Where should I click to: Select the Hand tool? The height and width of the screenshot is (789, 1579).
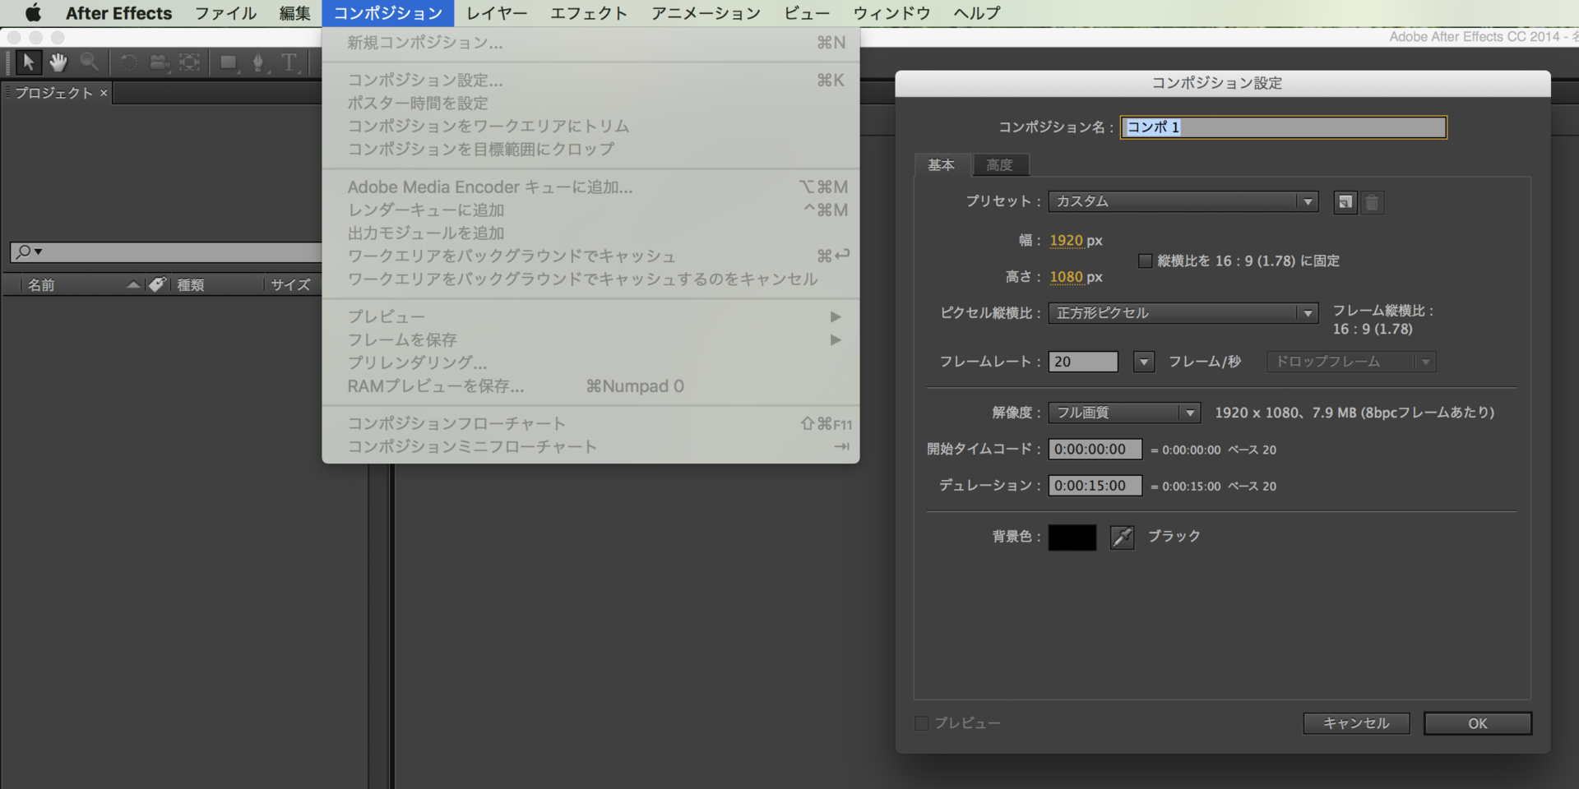[x=58, y=62]
